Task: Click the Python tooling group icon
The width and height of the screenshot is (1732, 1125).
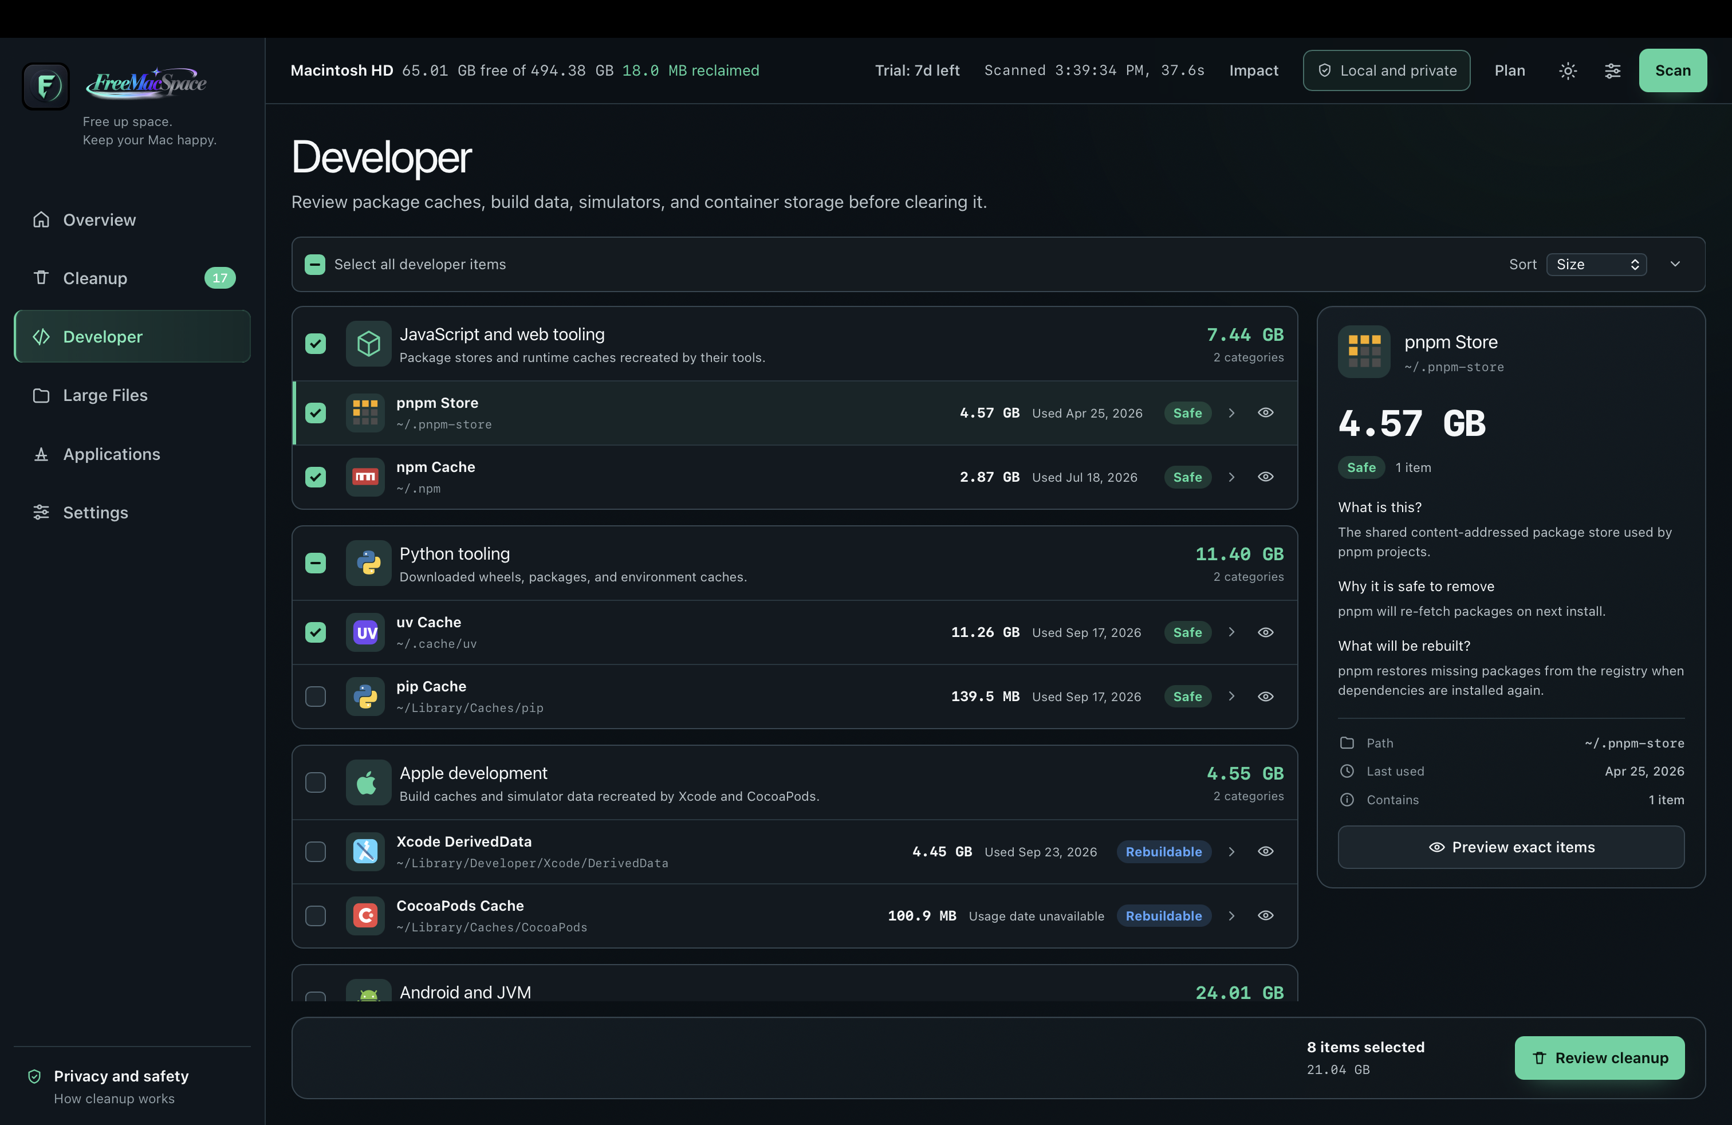Action: (x=368, y=563)
